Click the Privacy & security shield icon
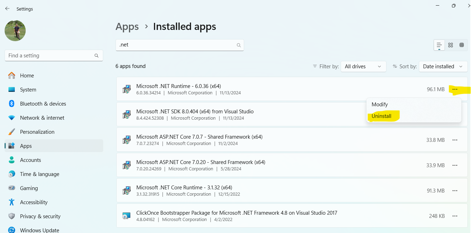 [x=12, y=216]
